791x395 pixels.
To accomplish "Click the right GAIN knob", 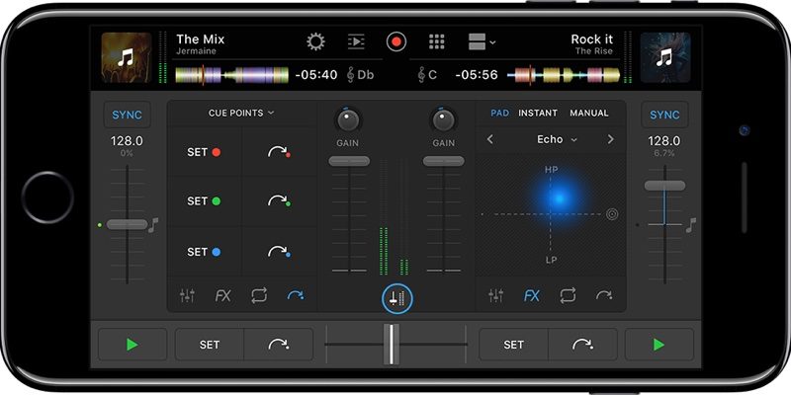I will tap(443, 120).
